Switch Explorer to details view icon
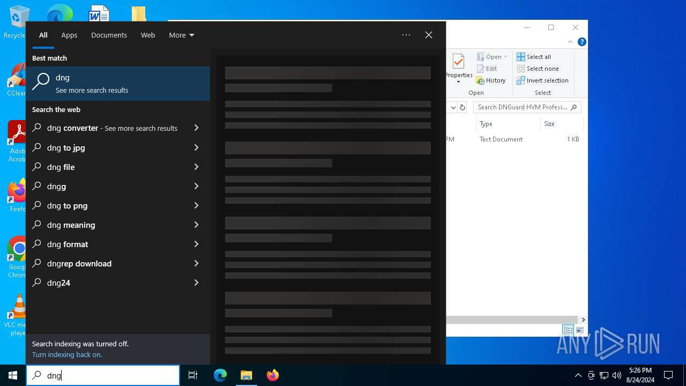 click(568, 330)
